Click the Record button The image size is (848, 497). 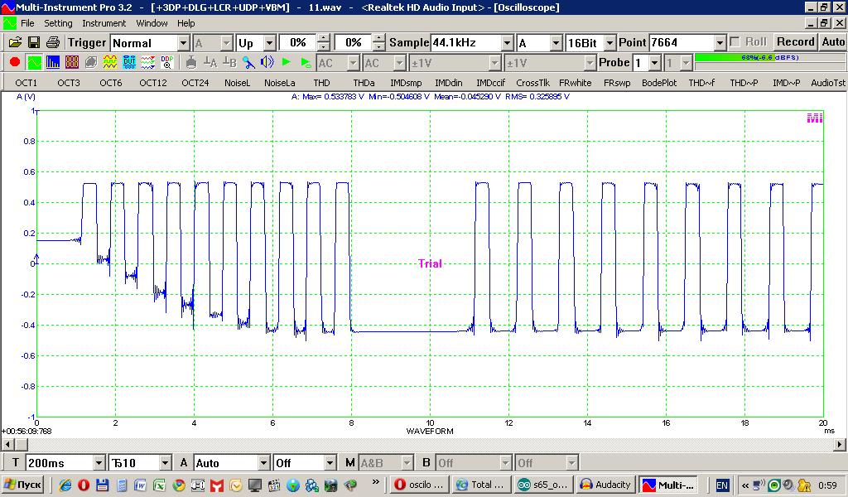point(795,42)
